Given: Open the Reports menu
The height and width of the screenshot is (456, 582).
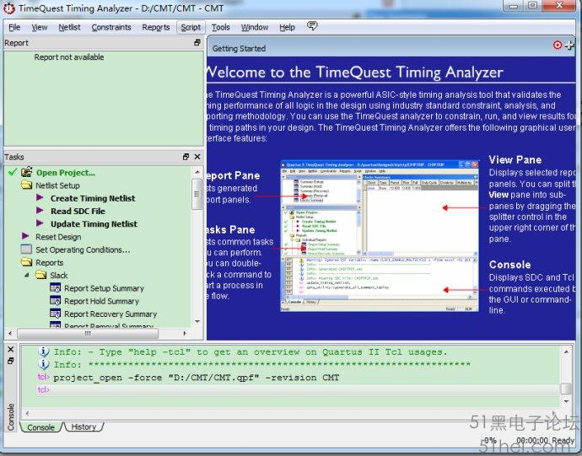Looking at the screenshot, I should pyautogui.click(x=156, y=28).
